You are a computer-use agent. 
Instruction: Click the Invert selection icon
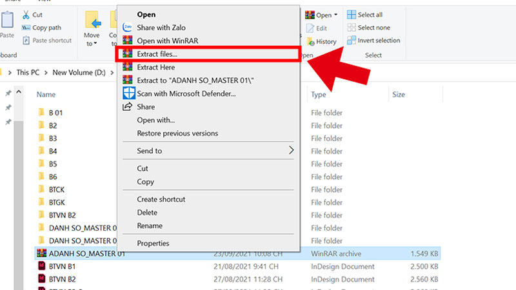(352, 41)
